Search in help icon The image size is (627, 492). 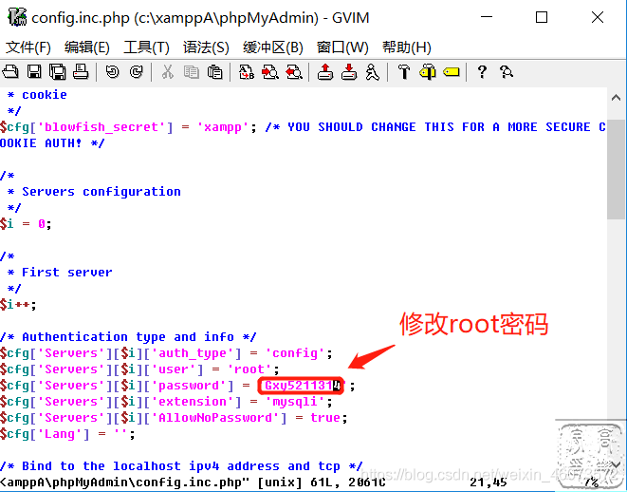(x=507, y=72)
